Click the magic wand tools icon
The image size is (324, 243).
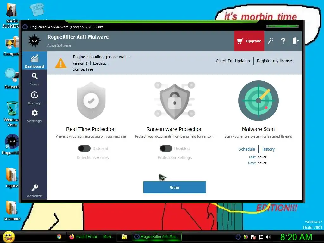[271, 41]
